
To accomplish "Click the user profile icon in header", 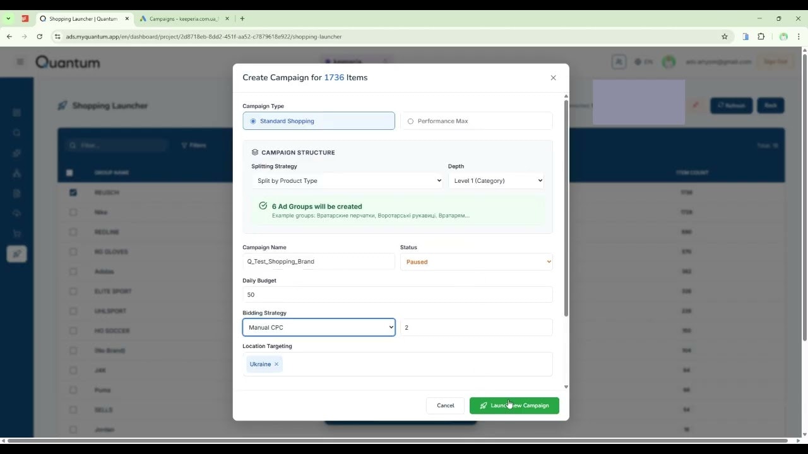I will [x=619, y=62].
